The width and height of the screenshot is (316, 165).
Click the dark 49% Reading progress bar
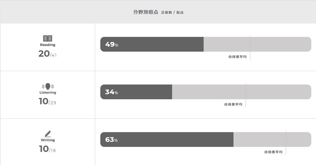click(x=152, y=44)
